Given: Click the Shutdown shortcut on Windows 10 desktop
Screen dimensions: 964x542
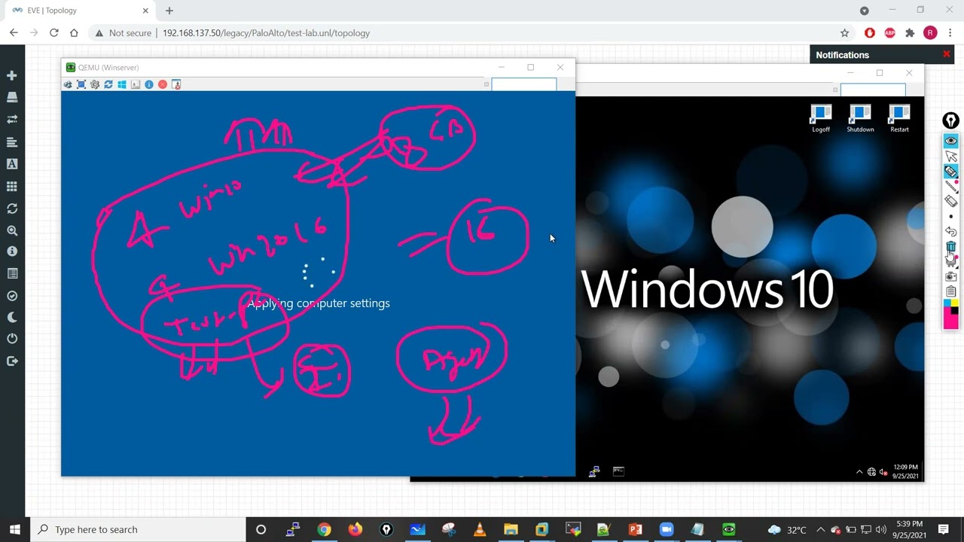Looking at the screenshot, I should point(860,119).
